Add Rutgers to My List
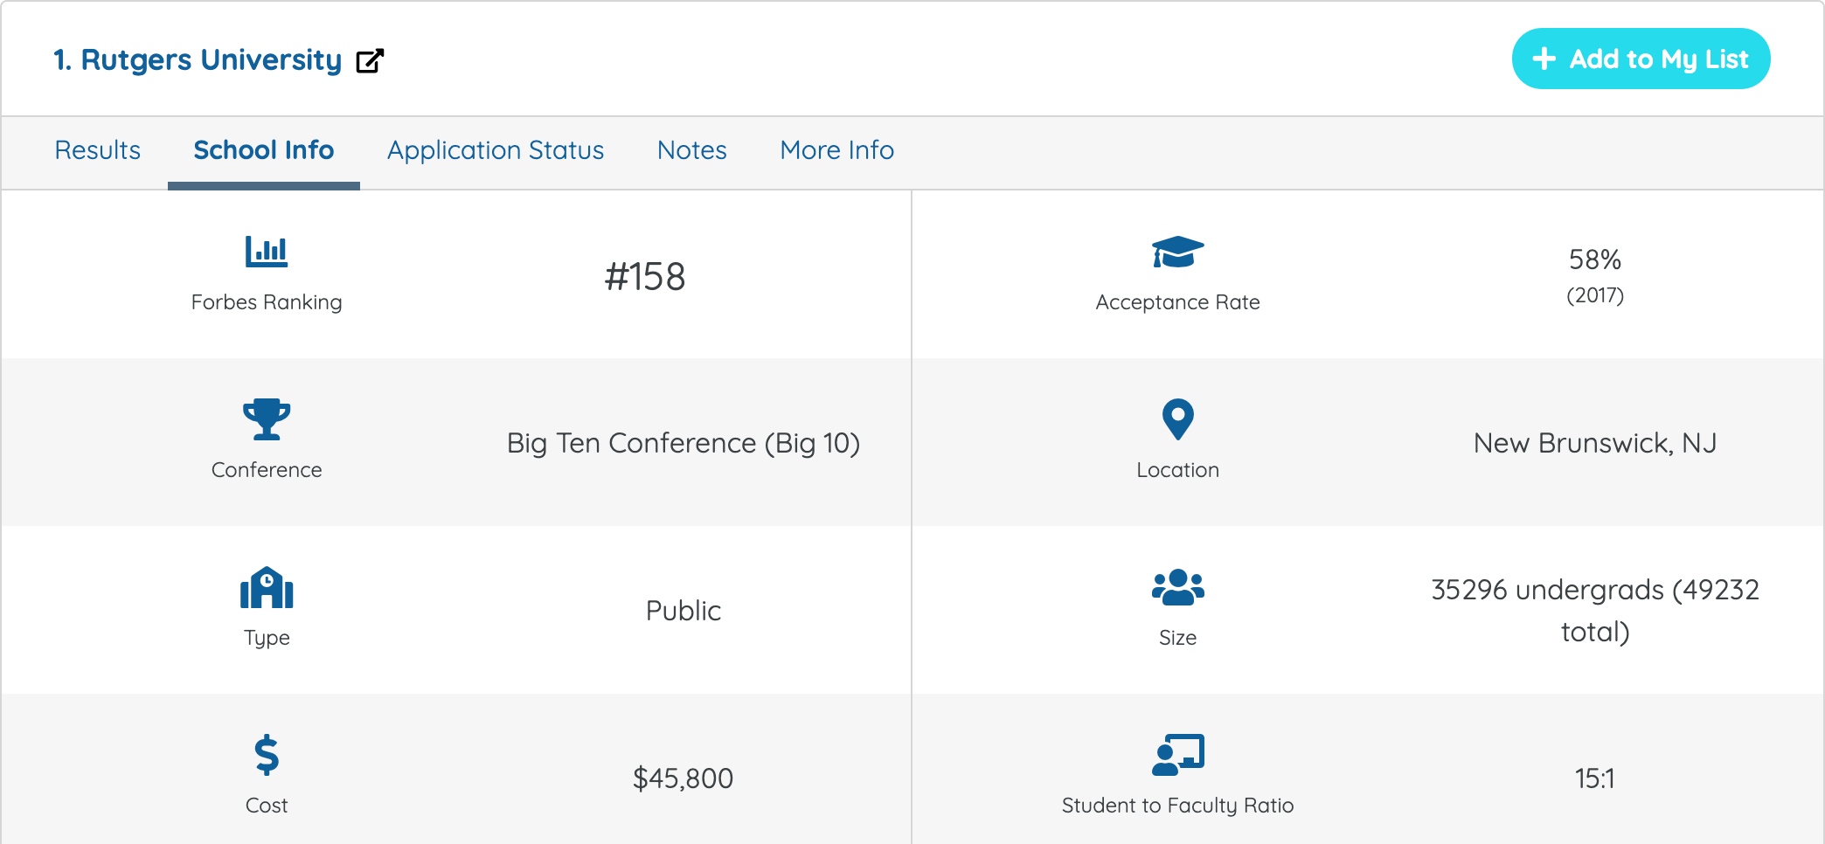The image size is (1825, 844). (1641, 59)
